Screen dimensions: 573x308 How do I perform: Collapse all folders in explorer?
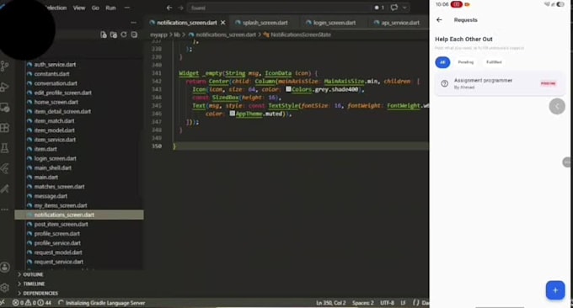tap(134, 35)
